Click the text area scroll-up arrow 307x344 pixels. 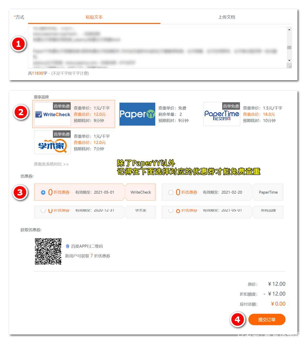[x=289, y=30]
